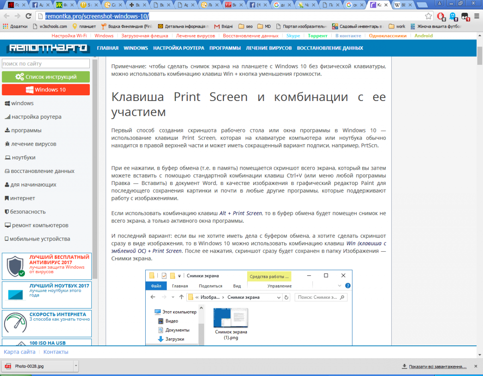Image resolution: width=483 pixels, height=376 pixels.
Task: Open the red extension icon with badge
Action: click(x=441, y=16)
